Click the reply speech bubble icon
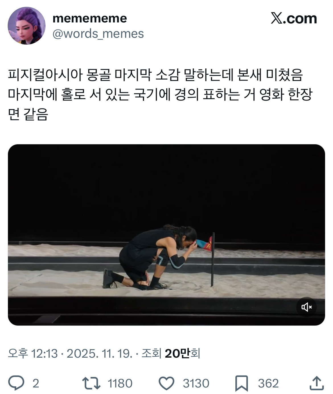This screenshot has width=333, height=394. 16,383
